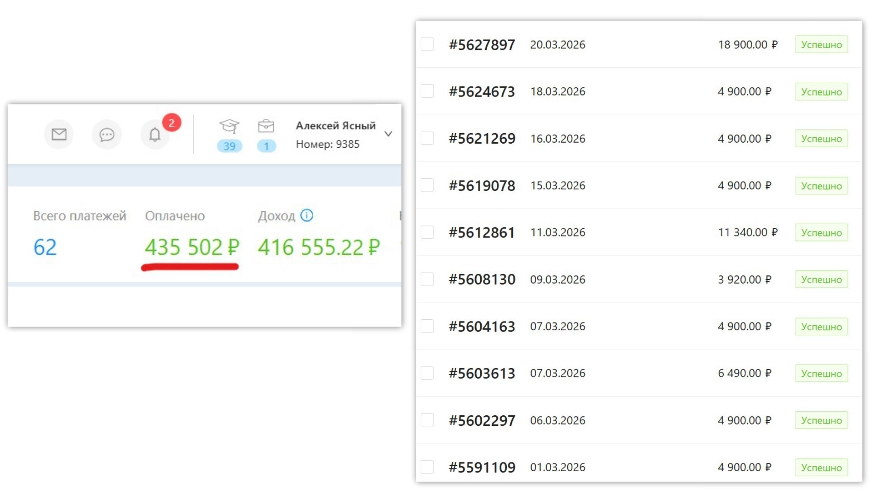Click the red notification badge showing 2
The width and height of the screenshot is (879, 494).
click(171, 123)
